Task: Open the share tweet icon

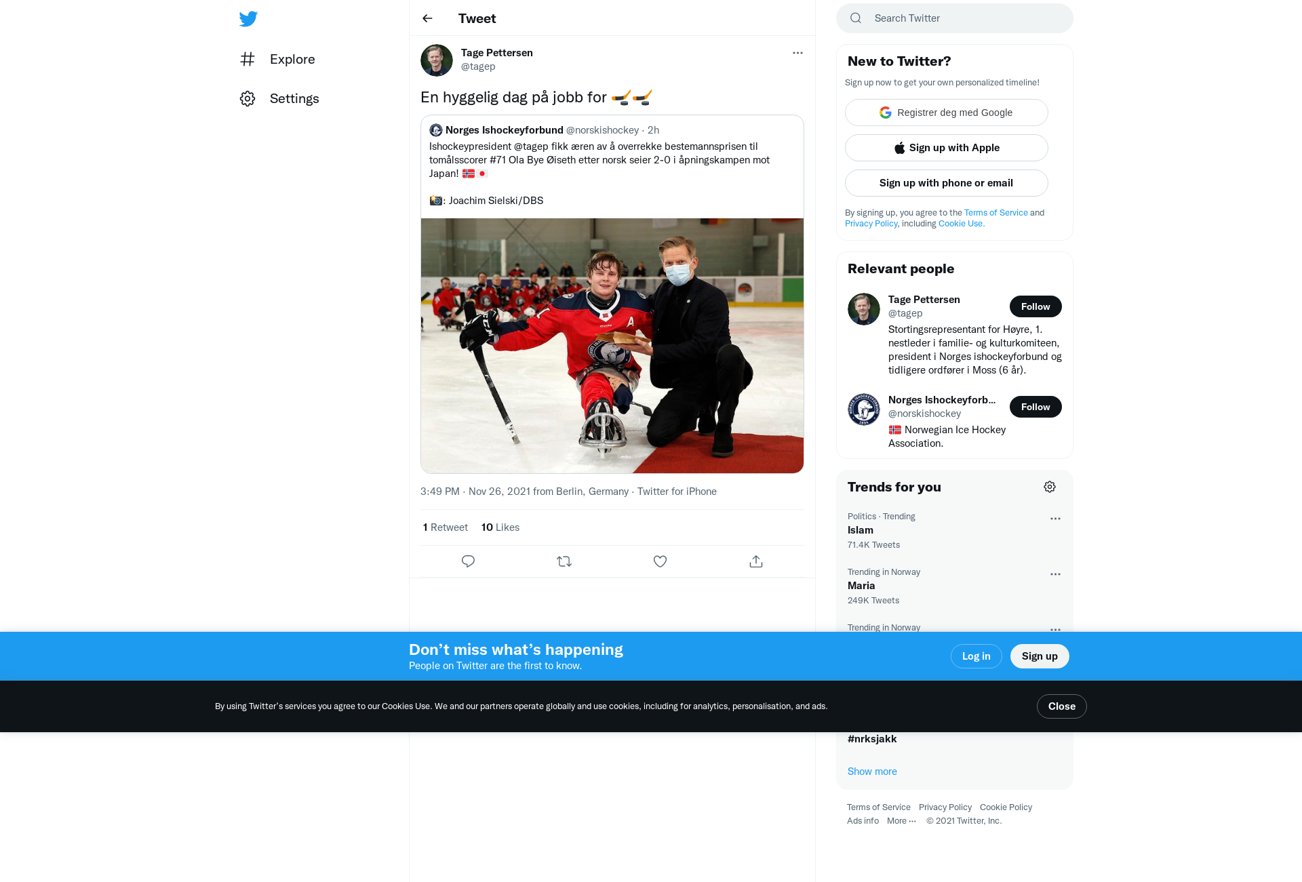Action: (x=756, y=561)
